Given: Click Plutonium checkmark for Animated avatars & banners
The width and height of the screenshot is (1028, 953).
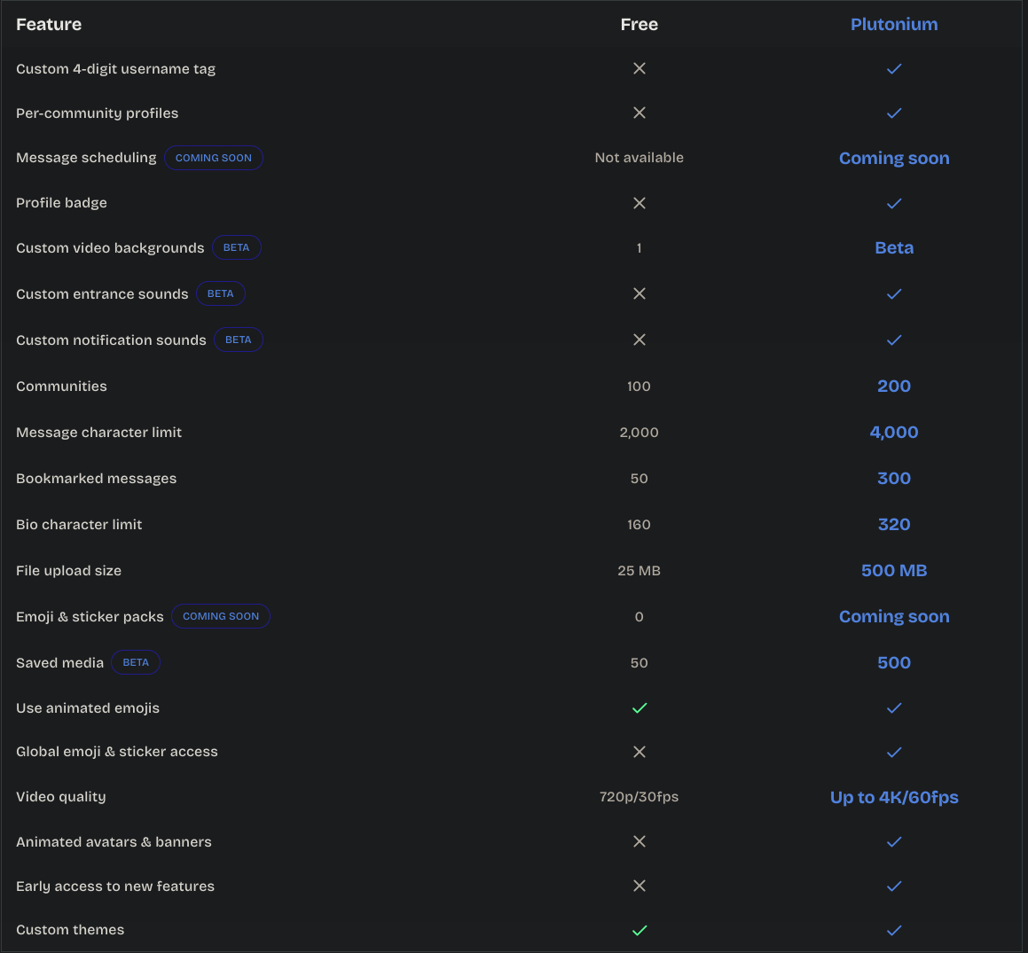Looking at the screenshot, I should (894, 842).
